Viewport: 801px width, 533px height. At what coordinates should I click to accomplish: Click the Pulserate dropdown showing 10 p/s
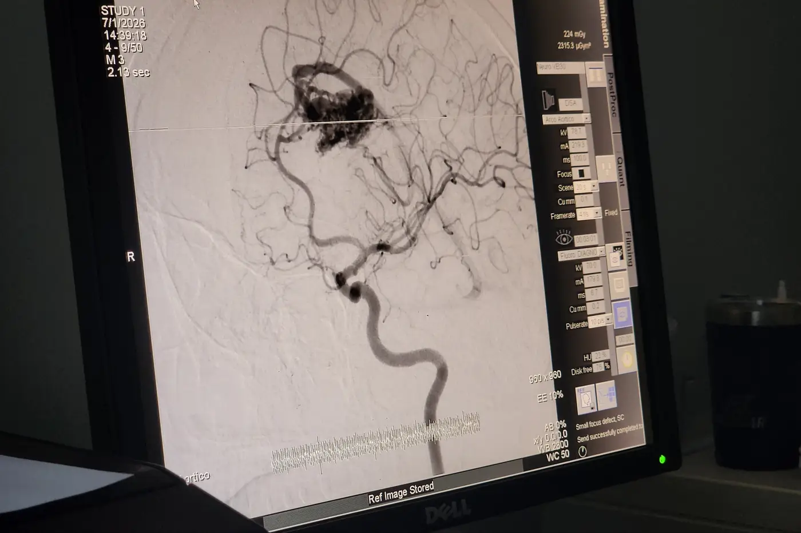coord(600,322)
